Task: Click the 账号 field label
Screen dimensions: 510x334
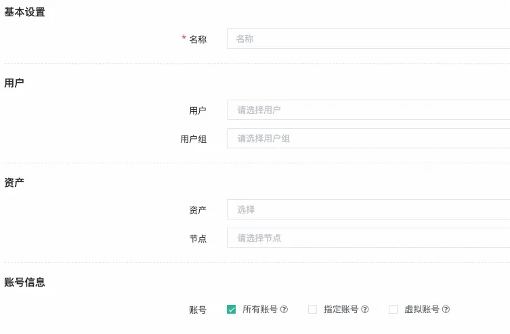Action: pyautogui.click(x=198, y=310)
